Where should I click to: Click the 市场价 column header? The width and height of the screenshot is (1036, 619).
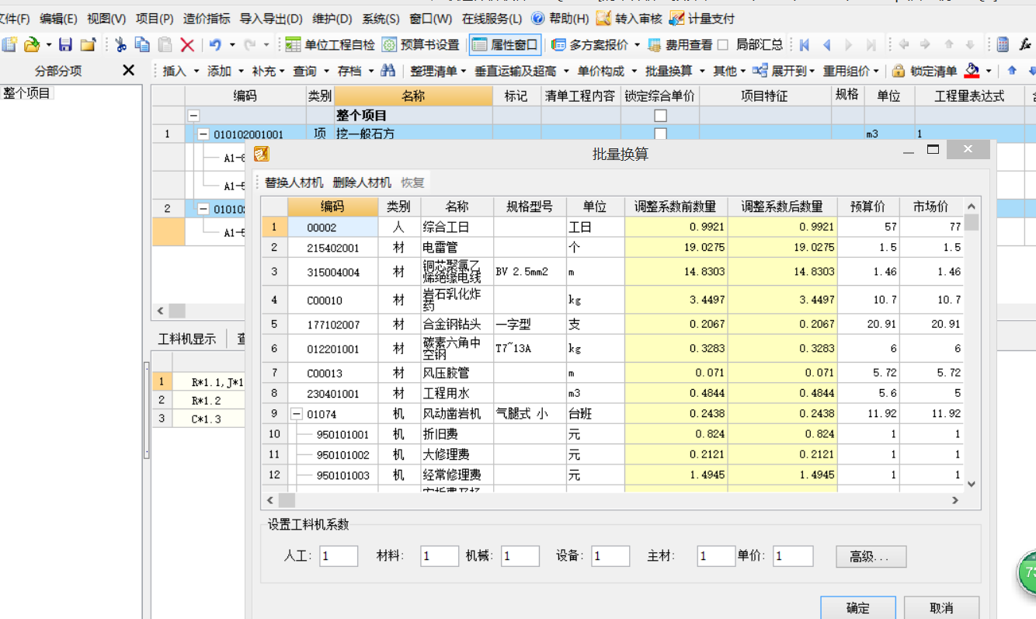pyautogui.click(x=930, y=207)
